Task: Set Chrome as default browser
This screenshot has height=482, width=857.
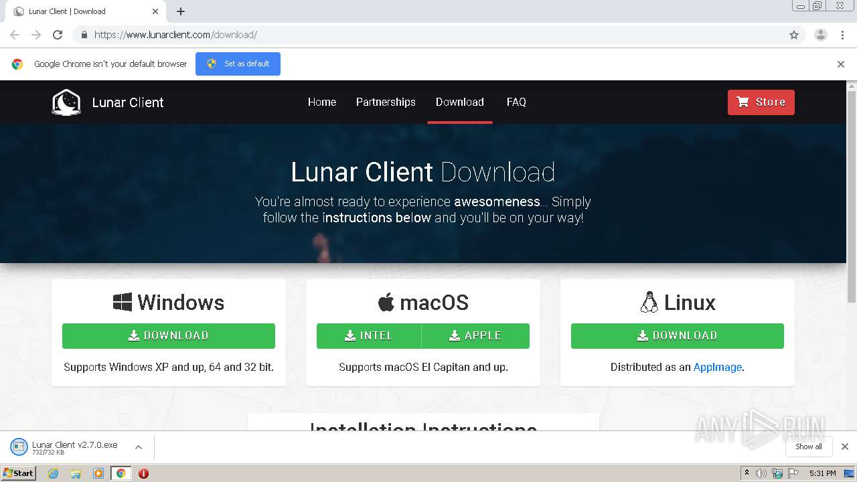Action: tap(238, 64)
